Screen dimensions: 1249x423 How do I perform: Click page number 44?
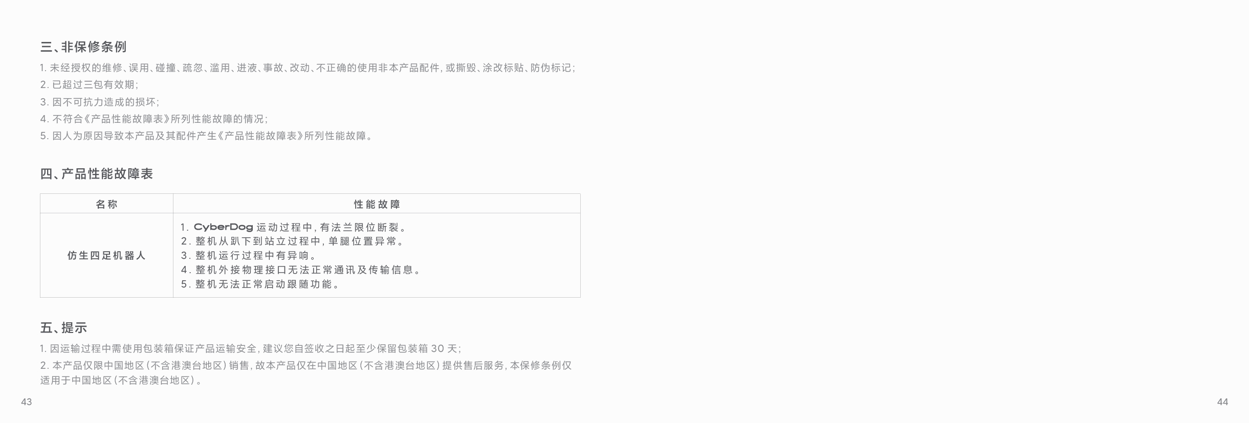pos(1222,402)
